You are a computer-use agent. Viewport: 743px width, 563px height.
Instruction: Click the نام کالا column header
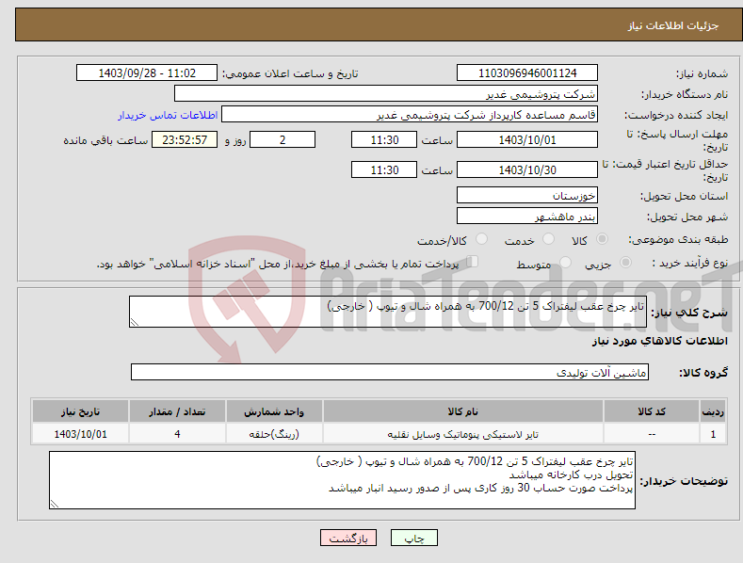[463, 411]
